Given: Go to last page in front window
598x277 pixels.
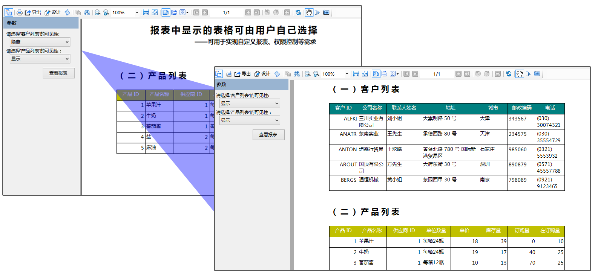Looking at the screenshot, I should point(467,74).
